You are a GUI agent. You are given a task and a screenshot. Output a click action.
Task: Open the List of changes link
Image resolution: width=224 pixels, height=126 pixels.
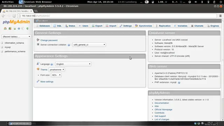click(162, 119)
